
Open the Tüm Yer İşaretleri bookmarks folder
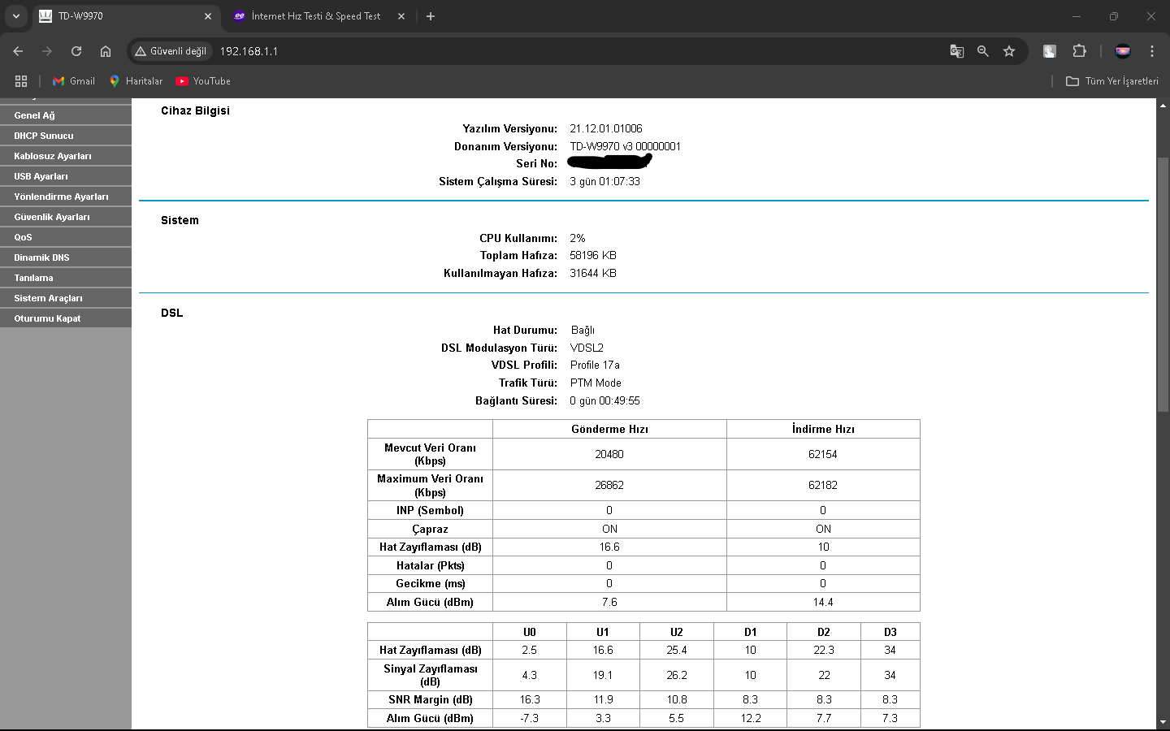(1112, 81)
